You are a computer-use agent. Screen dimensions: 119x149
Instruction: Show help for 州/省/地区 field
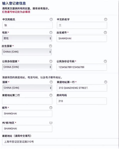click(51, 123)
